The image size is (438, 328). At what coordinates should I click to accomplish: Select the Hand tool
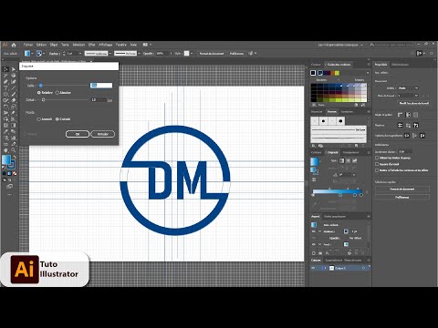pyautogui.click(x=5, y=150)
